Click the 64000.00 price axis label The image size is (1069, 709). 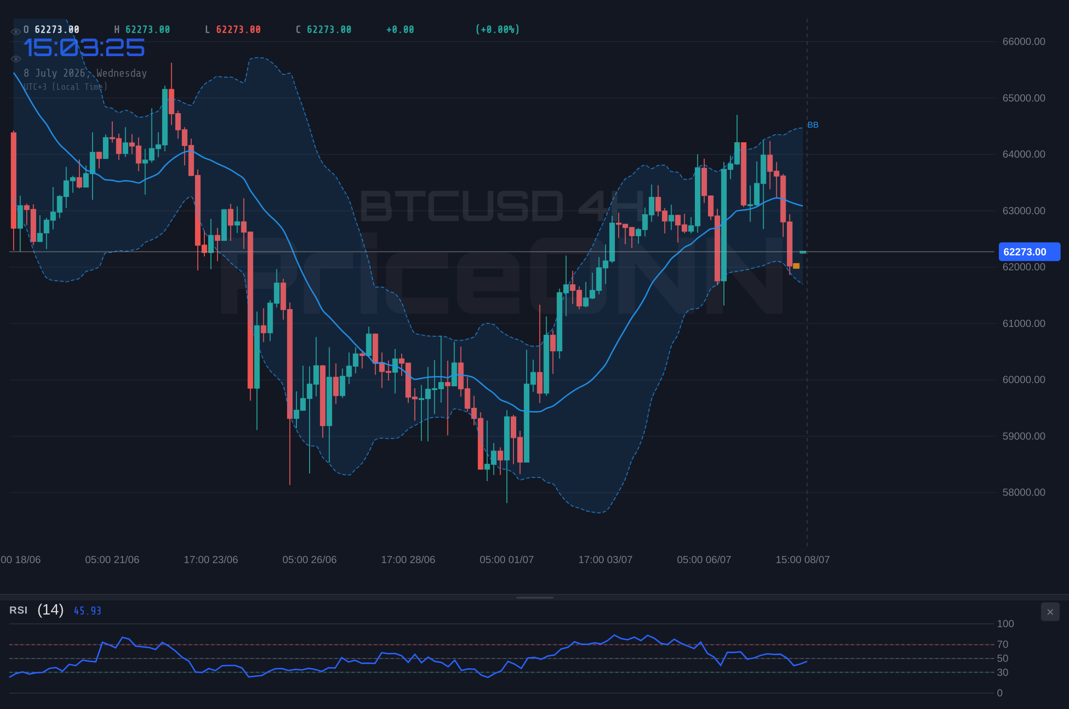1024,154
